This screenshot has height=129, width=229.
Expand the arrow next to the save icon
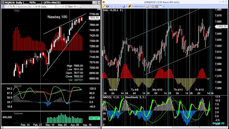126,6
